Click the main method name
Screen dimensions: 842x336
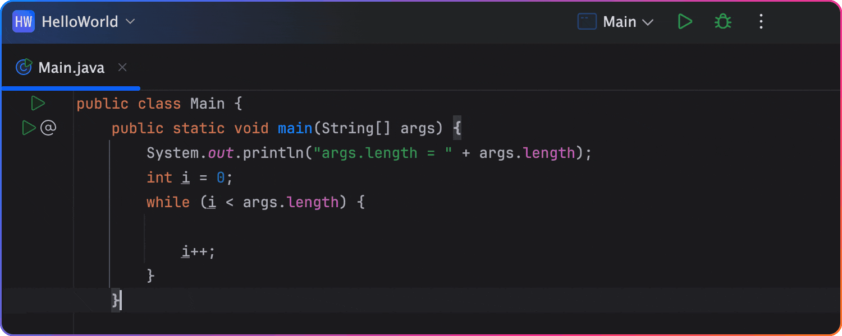[295, 128]
